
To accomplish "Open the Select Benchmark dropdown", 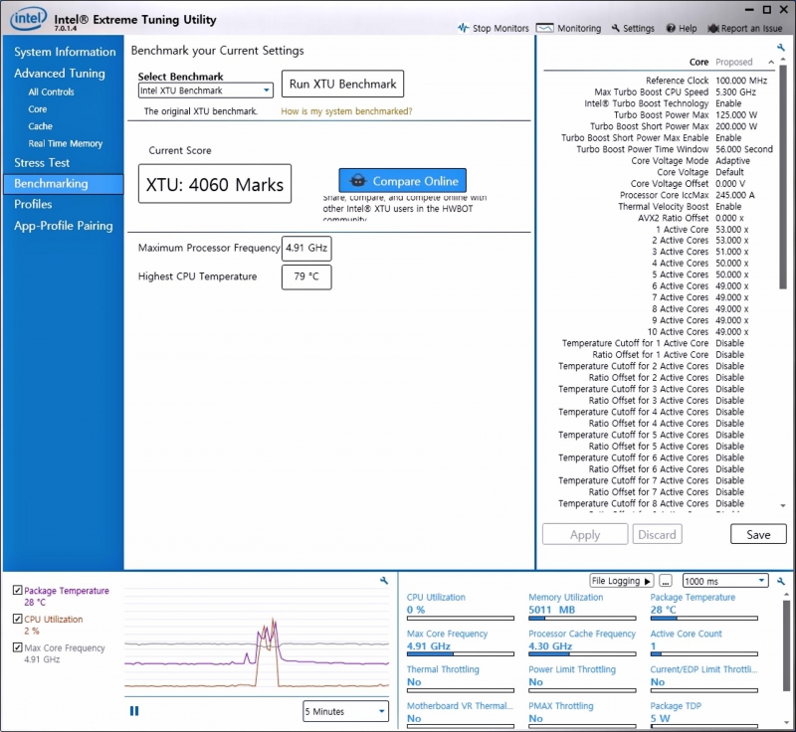I will (x=206, y=91).
